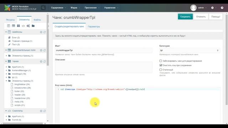Add new item in Шаблоны section

[41, 32]
